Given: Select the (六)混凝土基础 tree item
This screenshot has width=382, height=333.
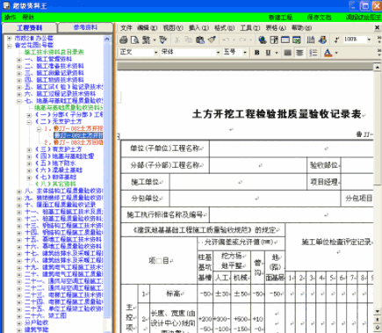Looking at the screenshot, I should [59, 170].
